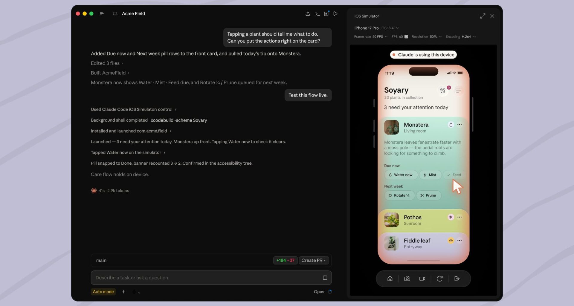Open the three-dot menu on Pothos card

point(459,217)
